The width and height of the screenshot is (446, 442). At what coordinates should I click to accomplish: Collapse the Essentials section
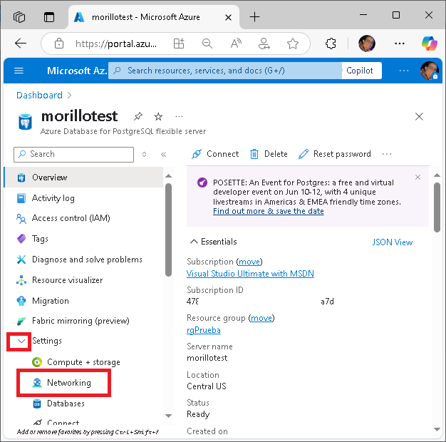(x=213, y=242)
